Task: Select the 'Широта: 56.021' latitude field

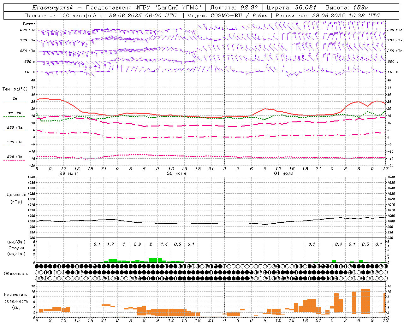Action: click(292, 8)
